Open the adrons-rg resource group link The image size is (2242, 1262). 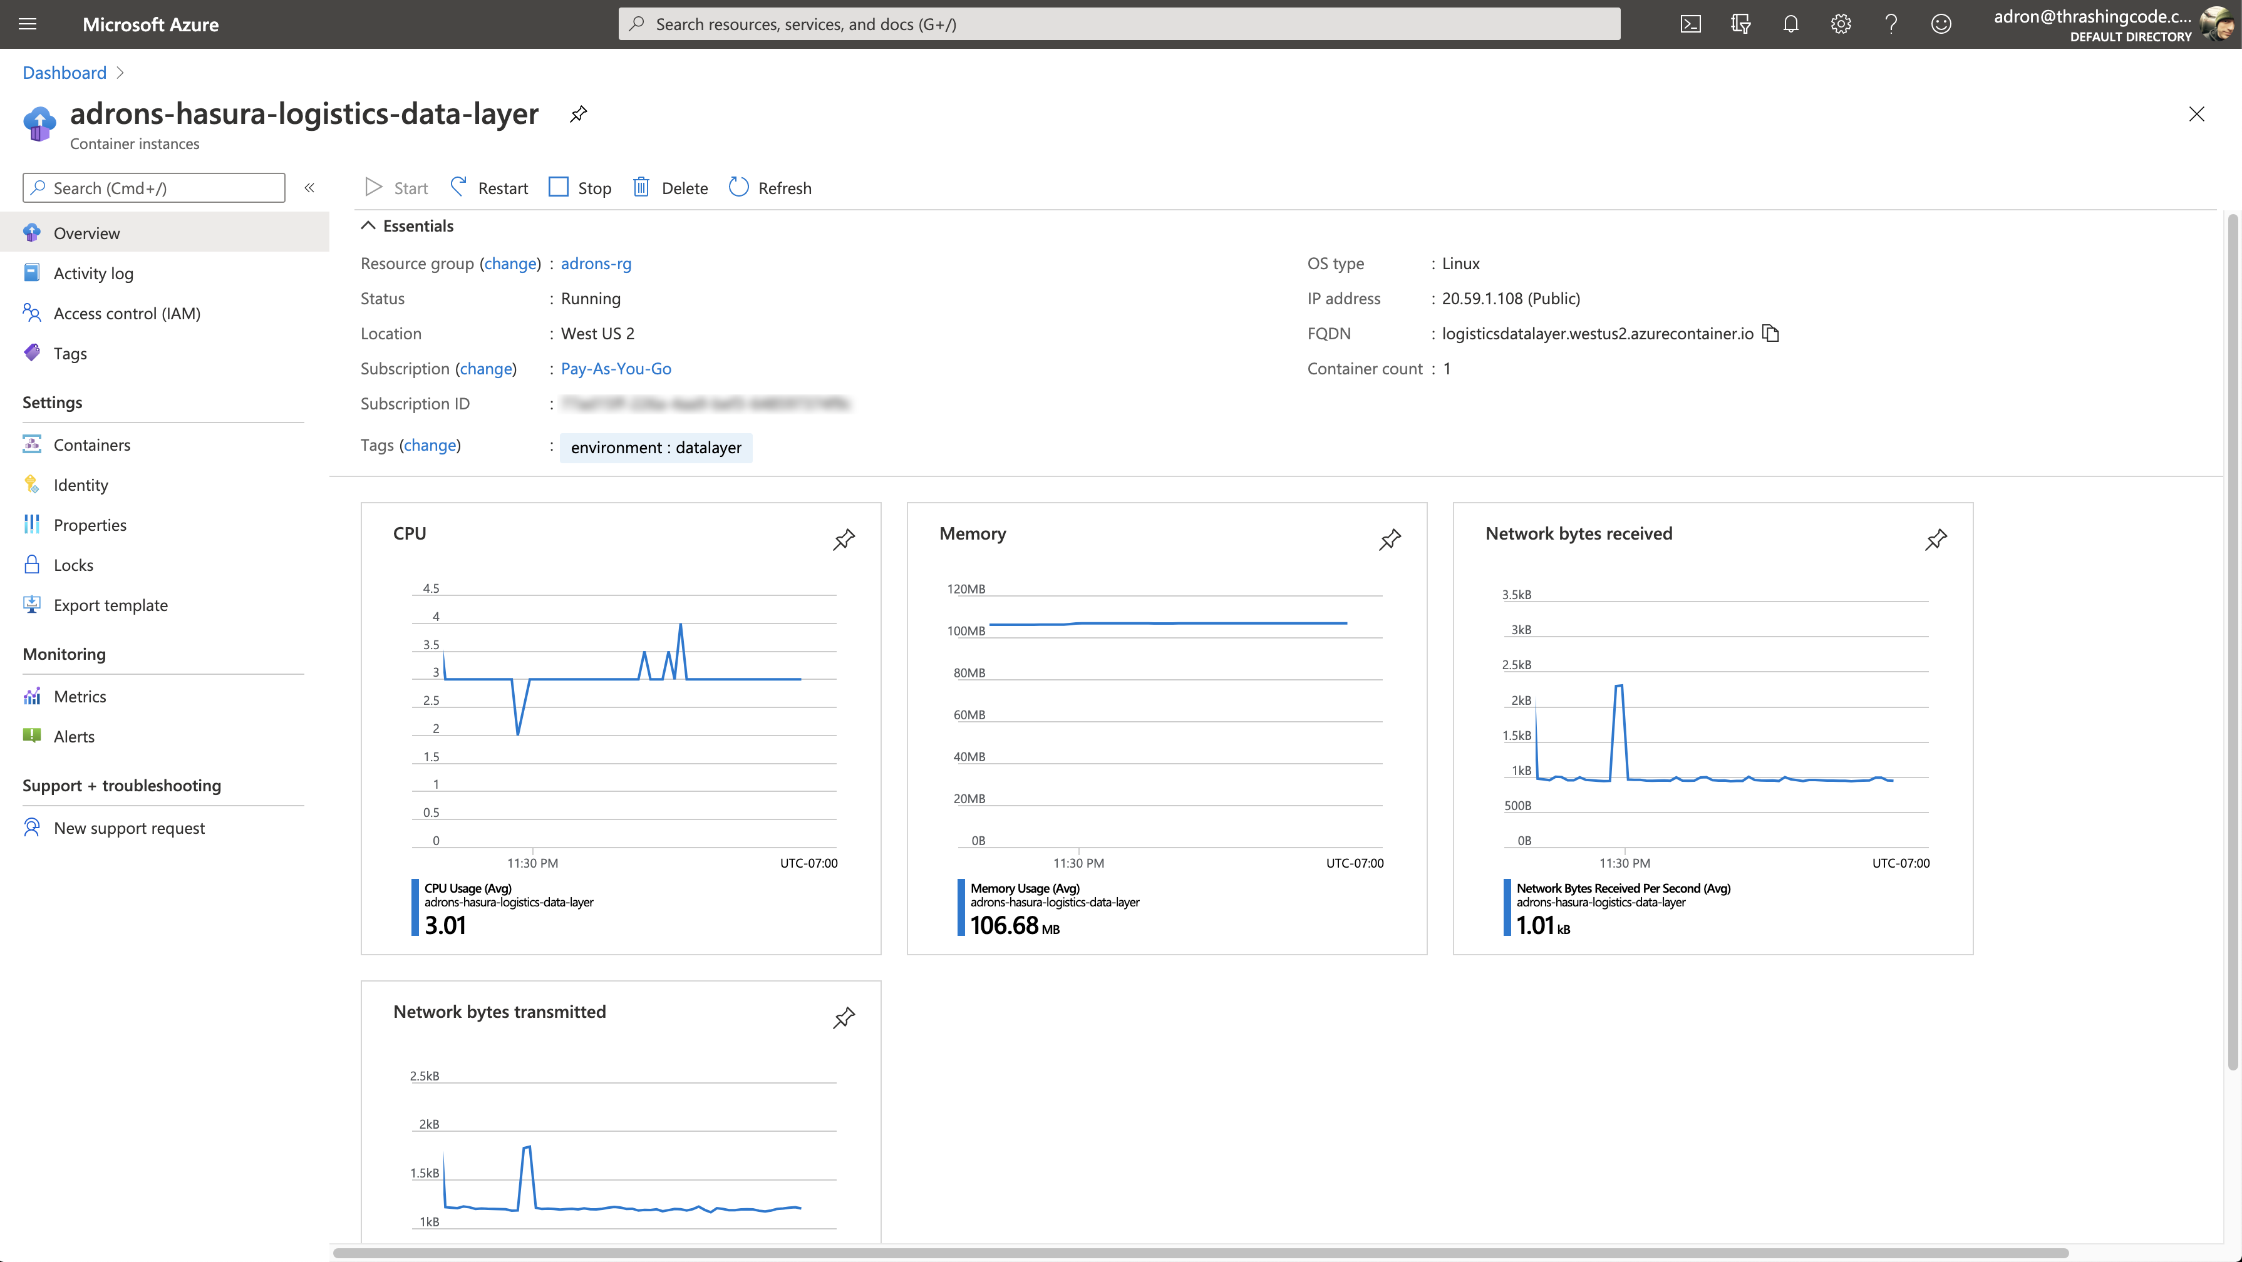click(596, 264)
